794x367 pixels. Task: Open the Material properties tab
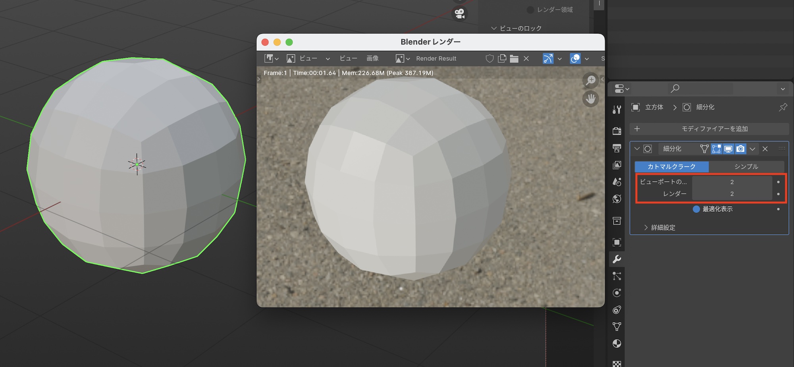click(x=617, y=344)
